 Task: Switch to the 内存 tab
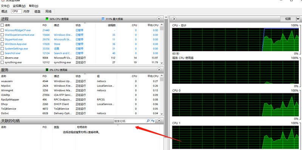coord(26,11)
